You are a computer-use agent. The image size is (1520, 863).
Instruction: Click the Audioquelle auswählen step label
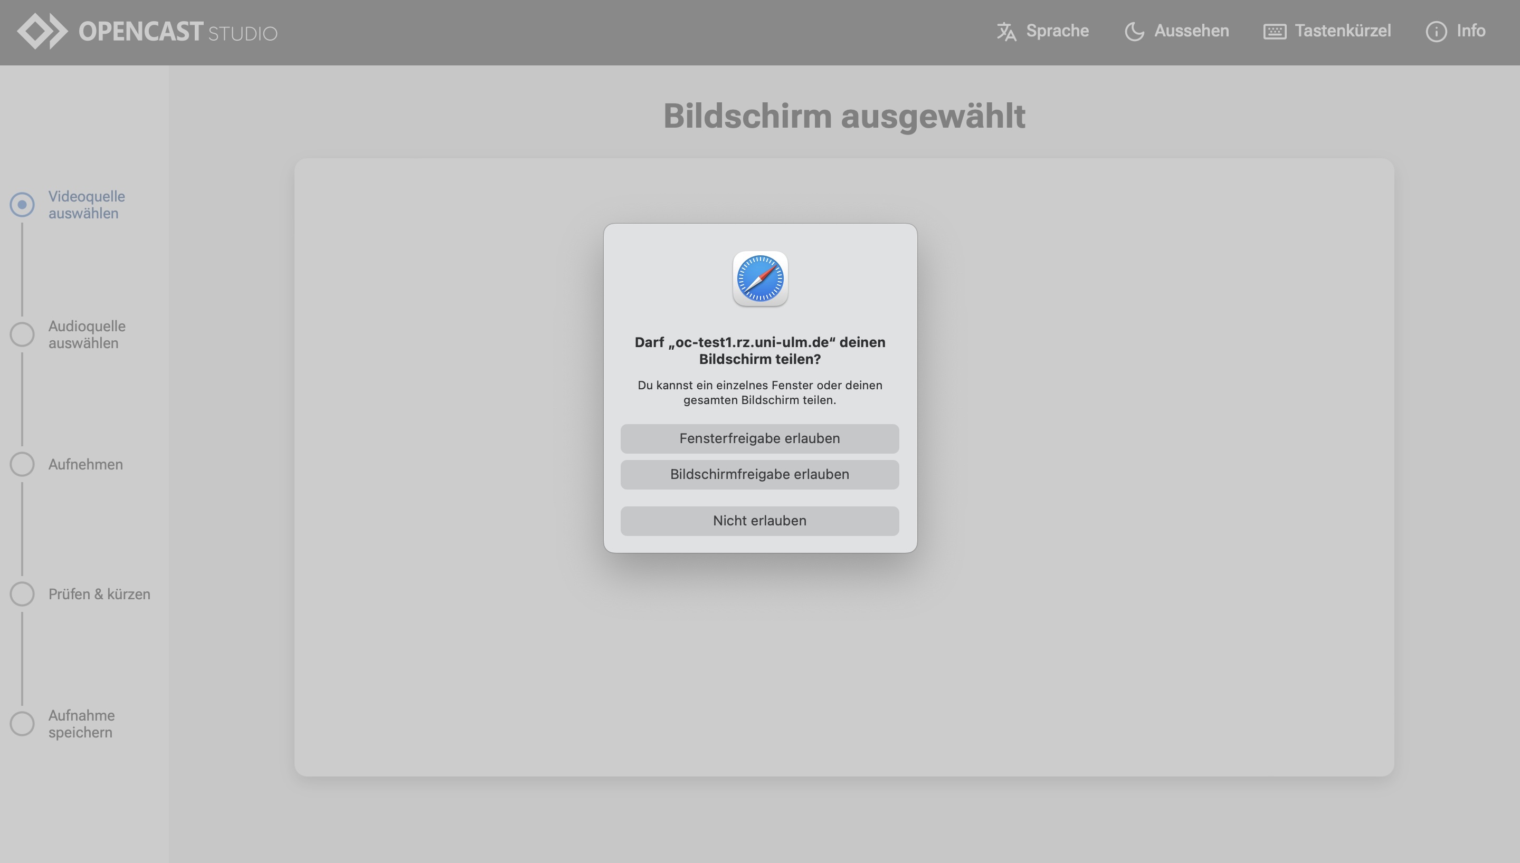(x=87, y=334)
